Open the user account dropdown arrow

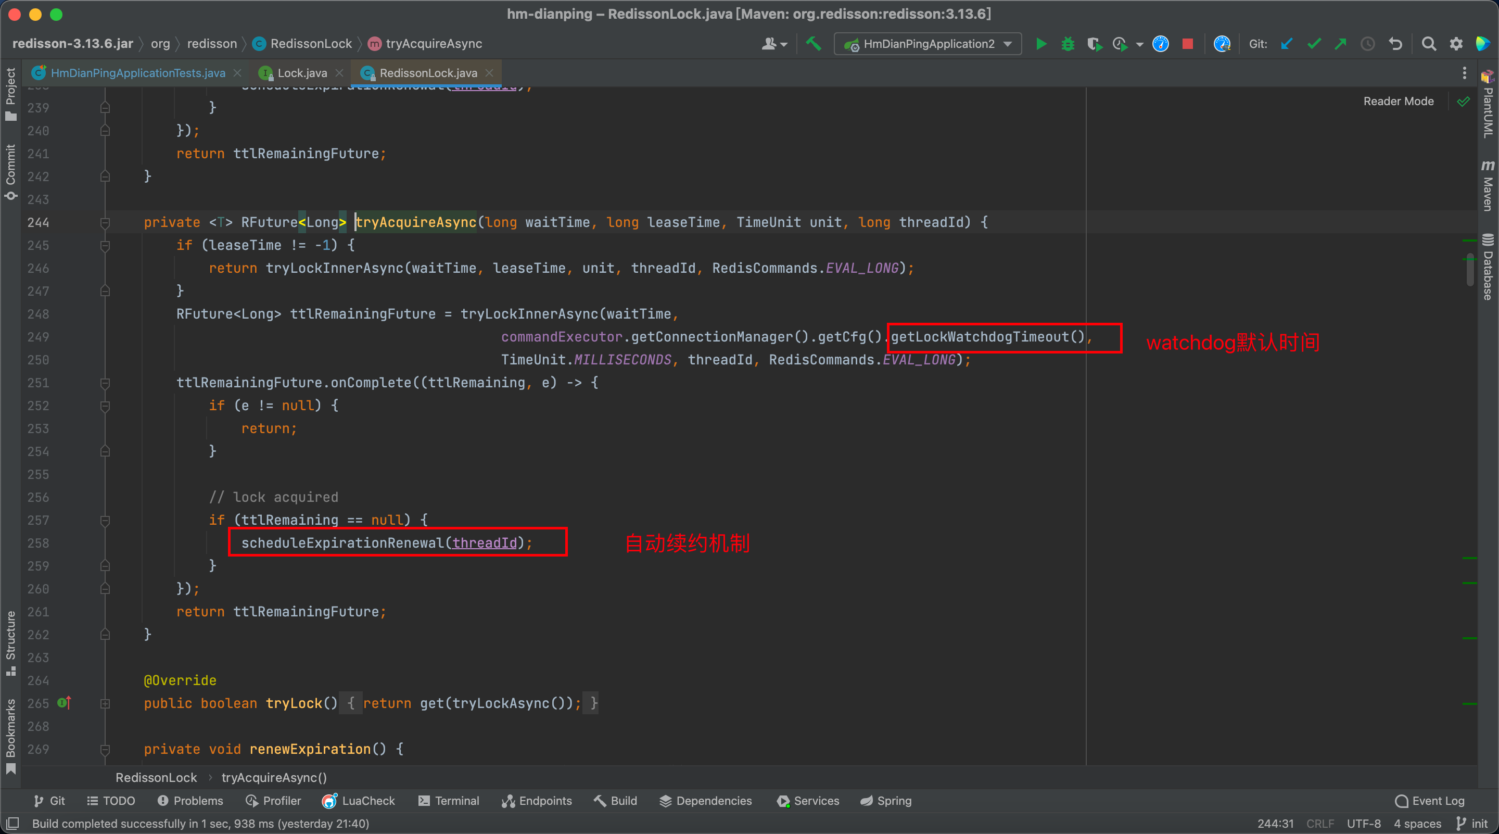(x=784, y=44)
